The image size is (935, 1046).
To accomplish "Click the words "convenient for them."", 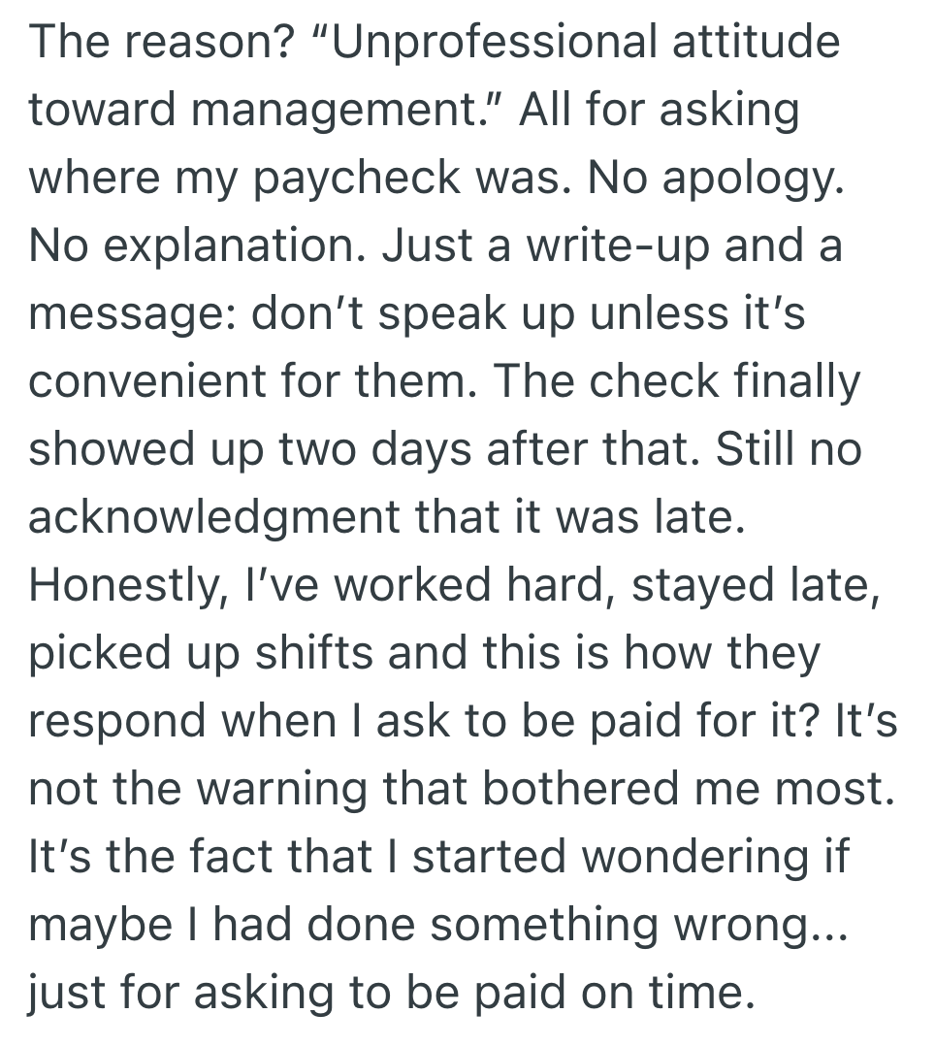I will pos(253,381).
